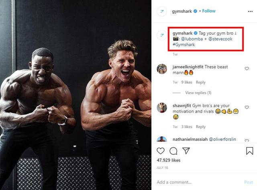Reply to shawnjfit's comment
Screen dimensions: 257x190
point(200,127)
